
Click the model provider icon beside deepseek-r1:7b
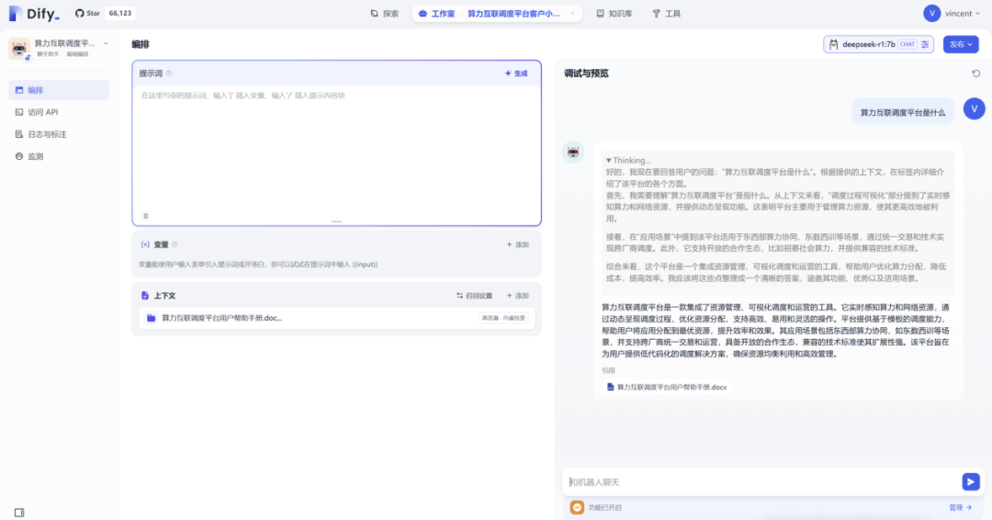click(833, 44)
